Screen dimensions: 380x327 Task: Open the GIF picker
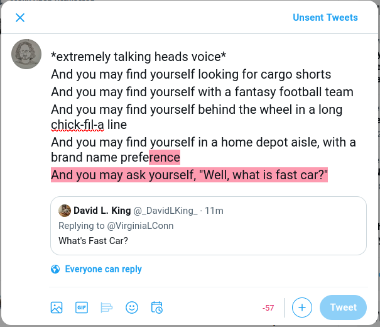(82, 308)
